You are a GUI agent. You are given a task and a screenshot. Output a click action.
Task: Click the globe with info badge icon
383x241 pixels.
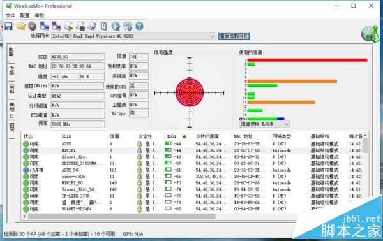[x=128, y=26]
